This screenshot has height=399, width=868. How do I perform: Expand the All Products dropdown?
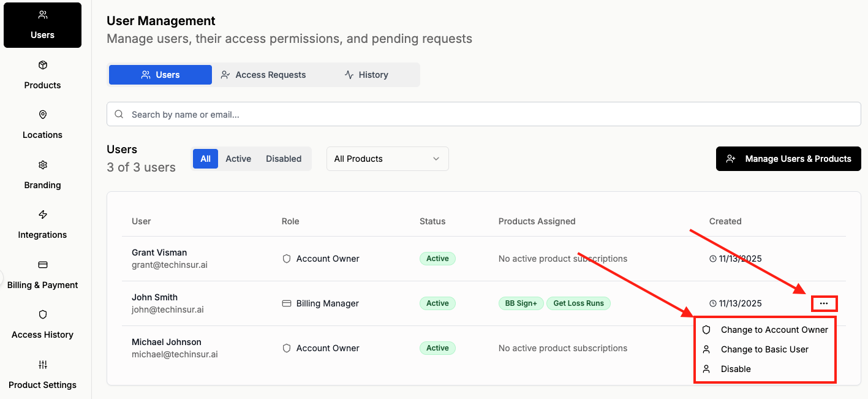(x=387, y=159)
